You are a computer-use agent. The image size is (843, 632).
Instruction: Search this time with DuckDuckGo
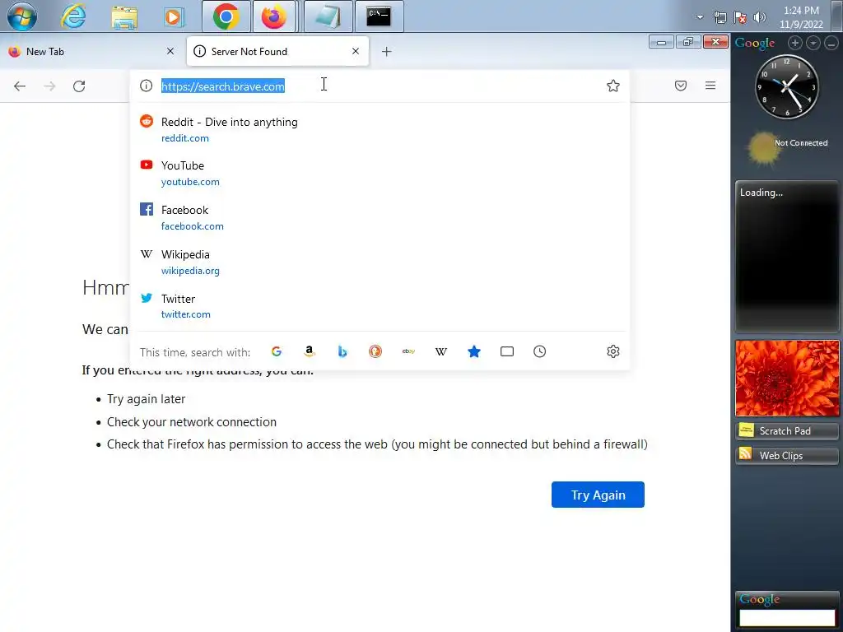(x=375, y=351)
